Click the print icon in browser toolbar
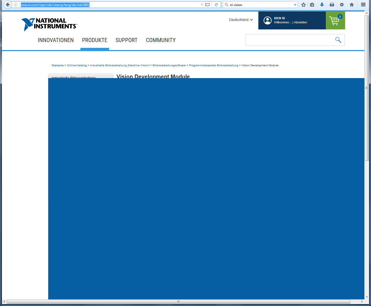371x306 pixels. pos(332,5)
